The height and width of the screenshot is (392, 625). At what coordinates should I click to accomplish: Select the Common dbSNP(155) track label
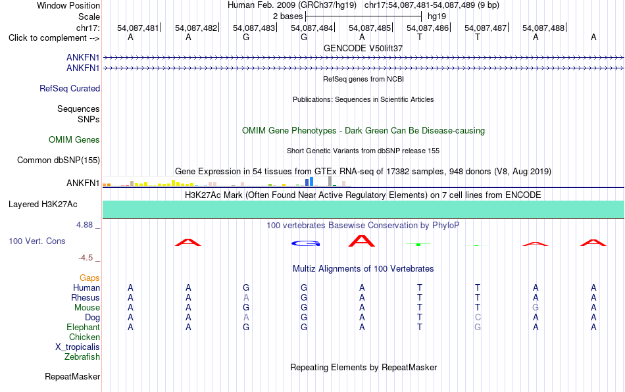click(x=58, y=160)
